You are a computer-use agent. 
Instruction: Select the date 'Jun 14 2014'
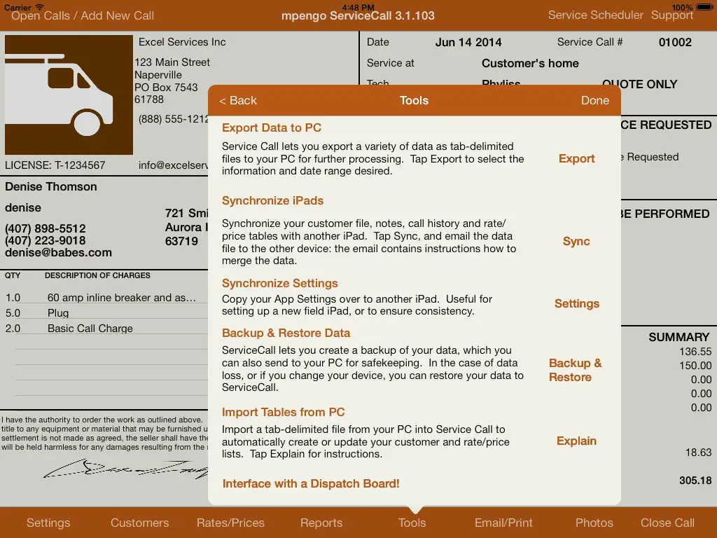tap(468, 43)
